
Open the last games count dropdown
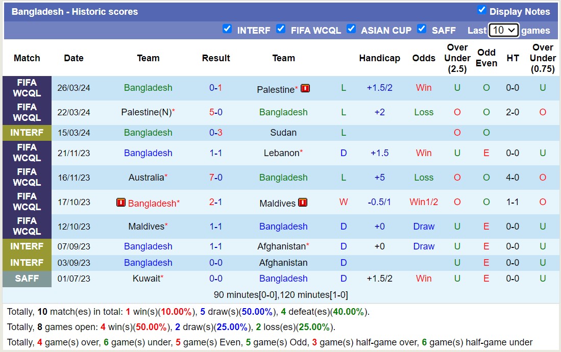click(x=503, y=30)
